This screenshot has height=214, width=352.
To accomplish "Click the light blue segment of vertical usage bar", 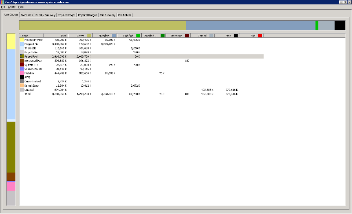I will [11, 84].
